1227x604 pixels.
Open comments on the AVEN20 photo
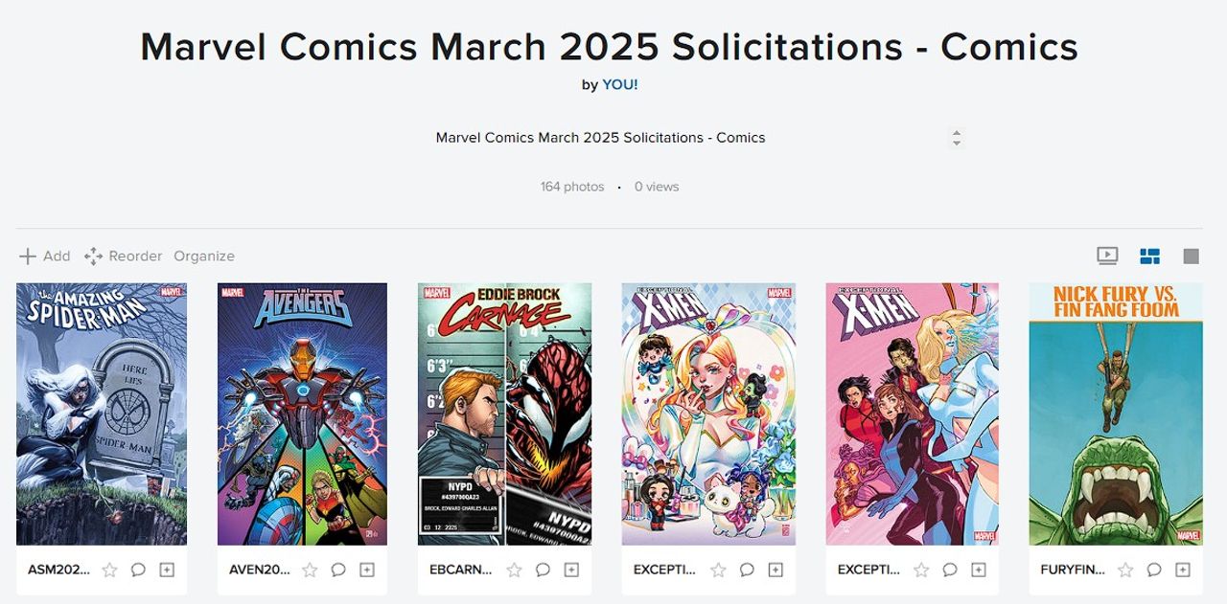click(x=338, y=570)
